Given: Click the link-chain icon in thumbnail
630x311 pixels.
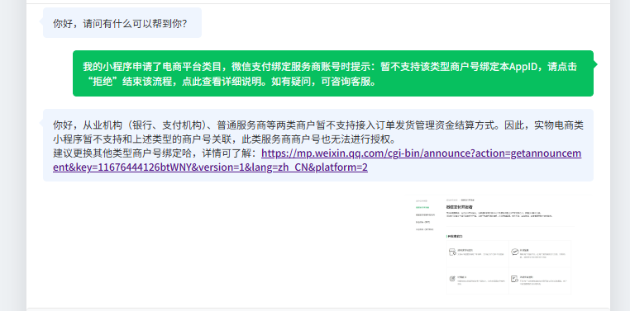Looking at the screenshot, I should (x=452, y=279).
